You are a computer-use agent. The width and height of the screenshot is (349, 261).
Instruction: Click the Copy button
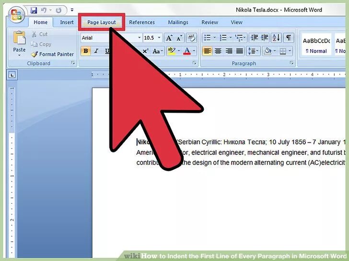coord(41,44)
